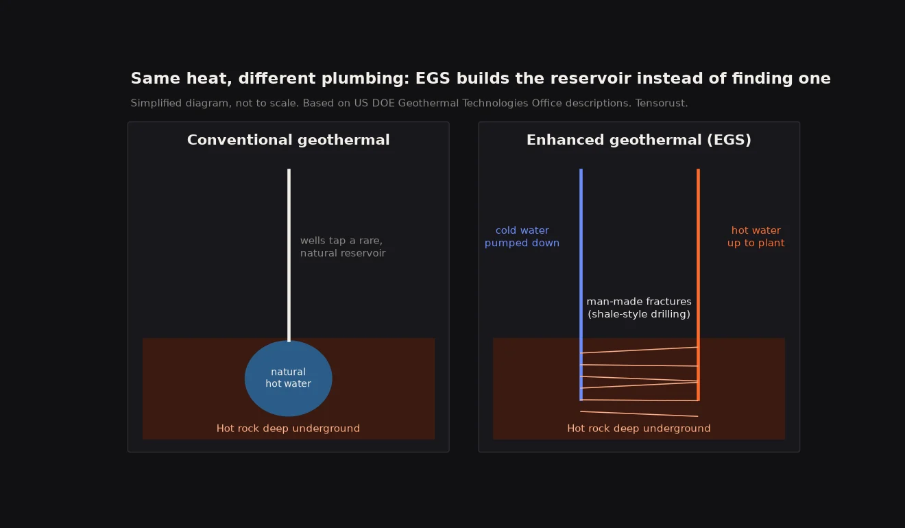Click the blue cold-water injection well line
905x528 pixels.
point(581,285)
